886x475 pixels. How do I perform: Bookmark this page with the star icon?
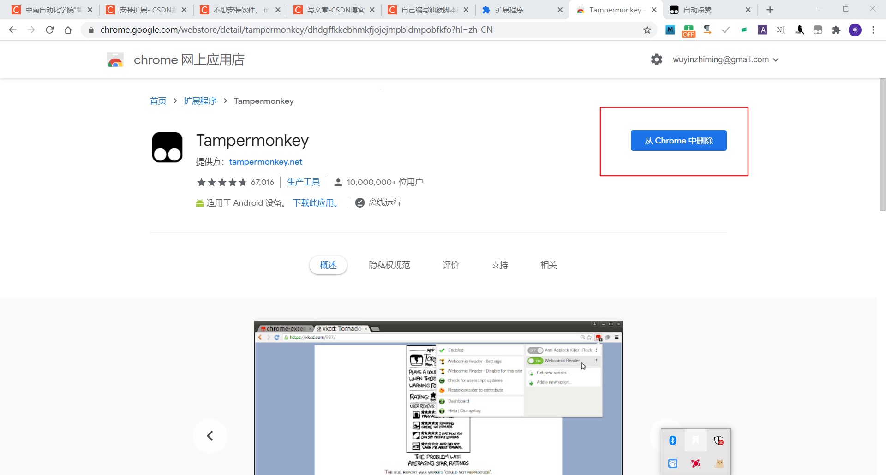pos(647,30)
